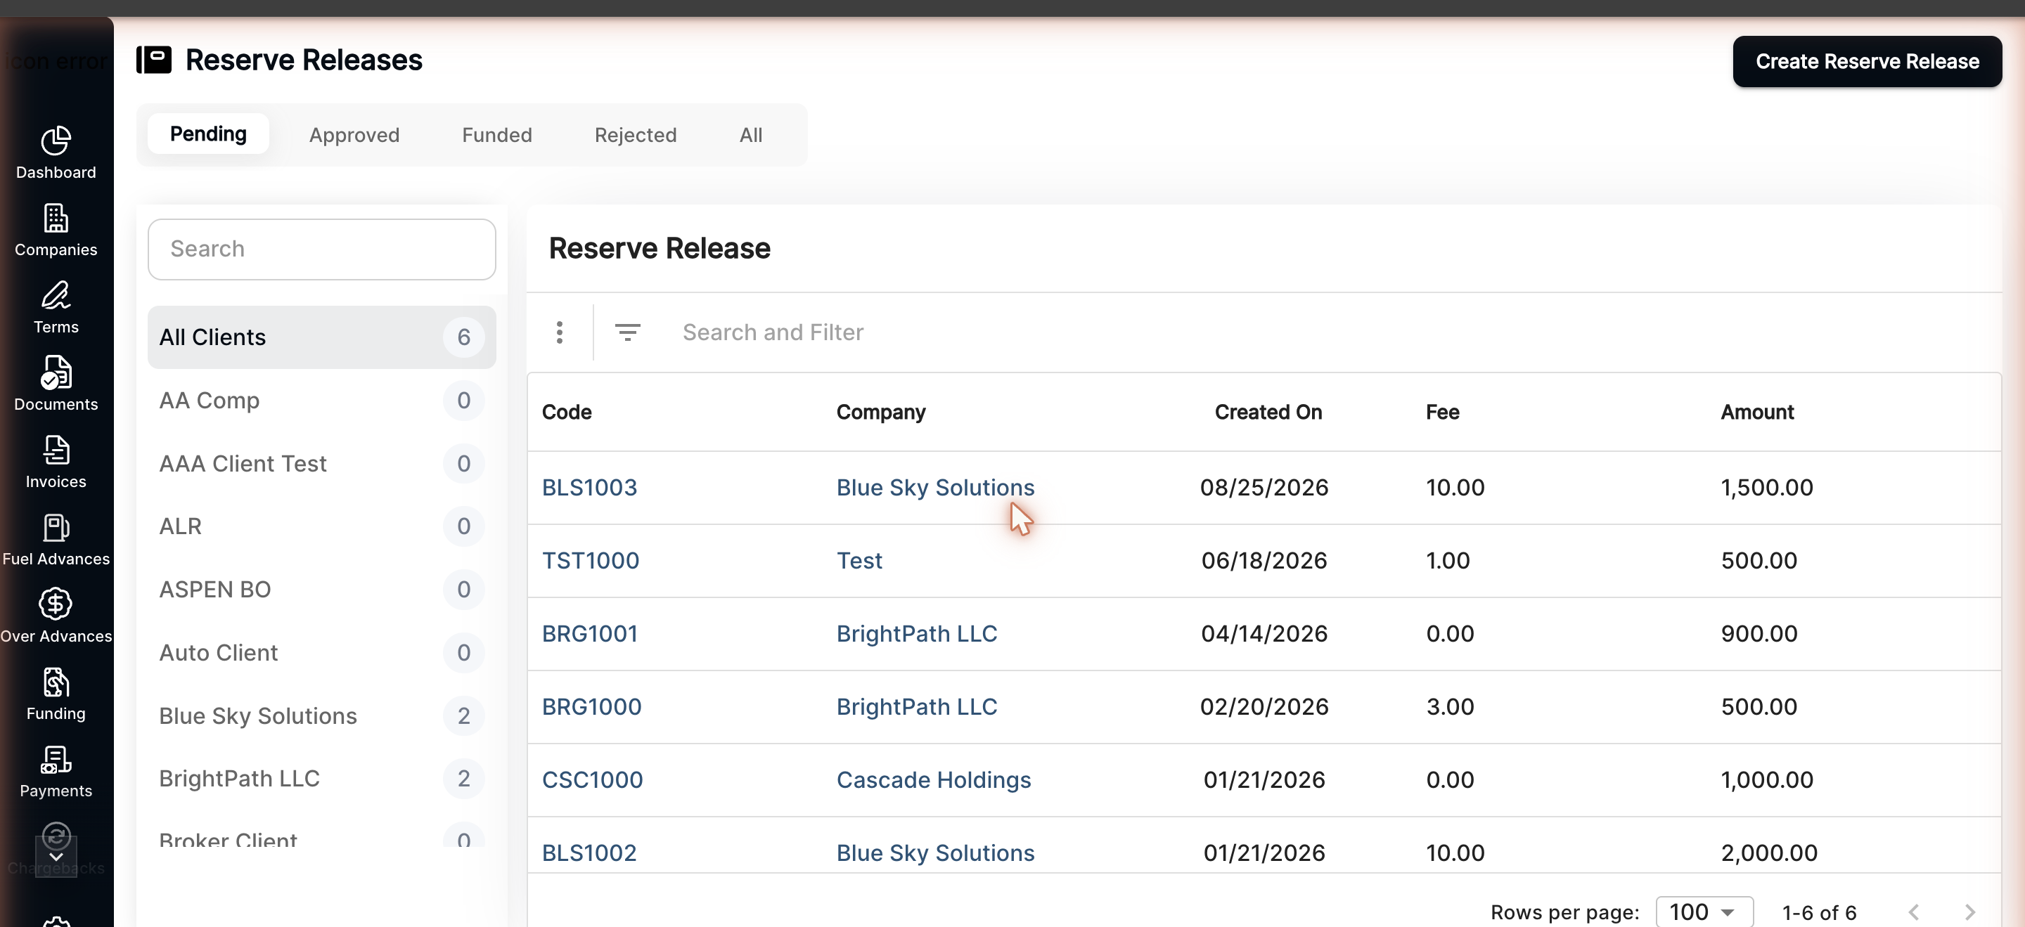Open the Funding sidebar icon
The width and height of the screenshot is (2025, 927).
pyautogui.click(x=56, y=682)
